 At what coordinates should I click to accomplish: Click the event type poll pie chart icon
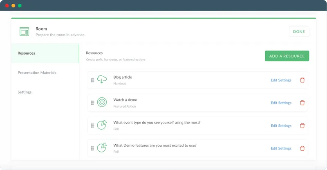(x=102, y=125)
